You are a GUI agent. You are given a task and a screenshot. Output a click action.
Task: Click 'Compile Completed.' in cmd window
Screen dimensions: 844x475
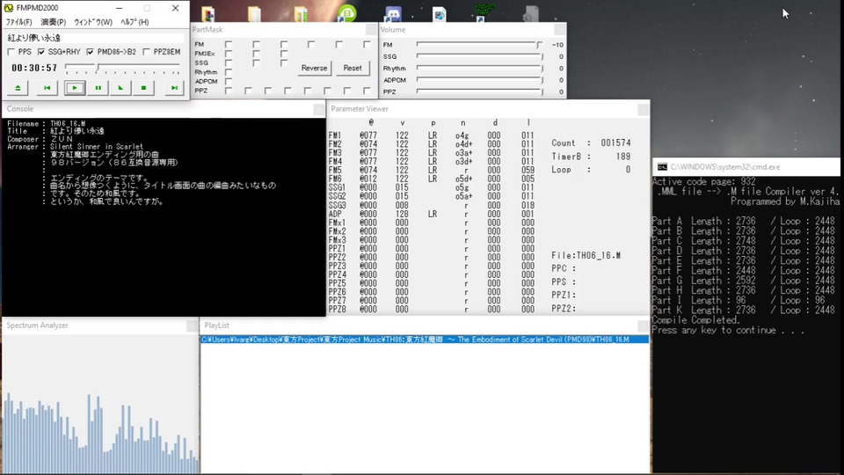coord(695,320)
